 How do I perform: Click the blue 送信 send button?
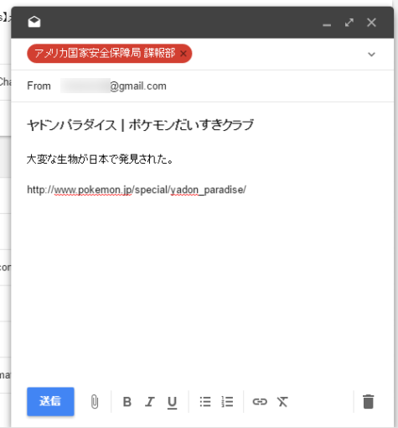[50, 401]
